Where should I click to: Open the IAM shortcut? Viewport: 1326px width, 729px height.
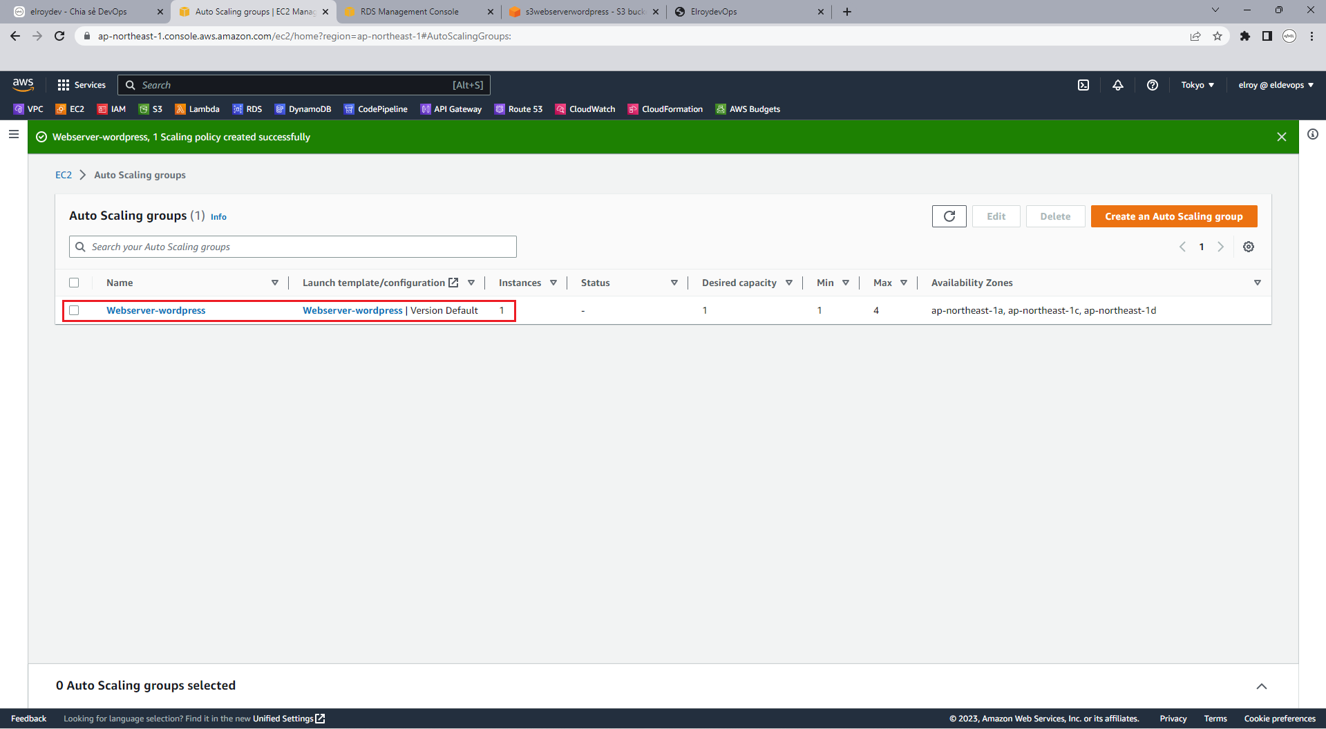112,109
